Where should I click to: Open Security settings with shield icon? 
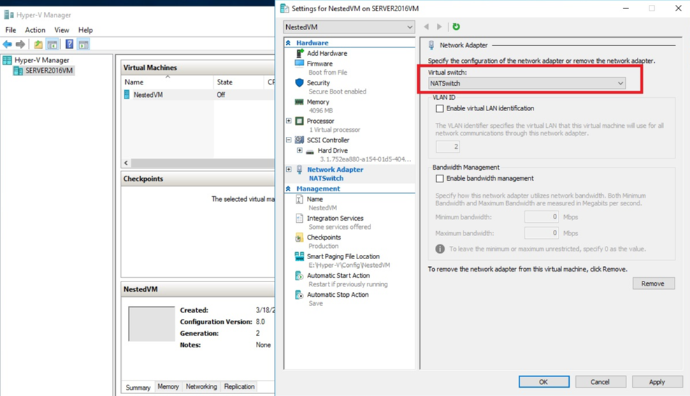click(318, 82)
